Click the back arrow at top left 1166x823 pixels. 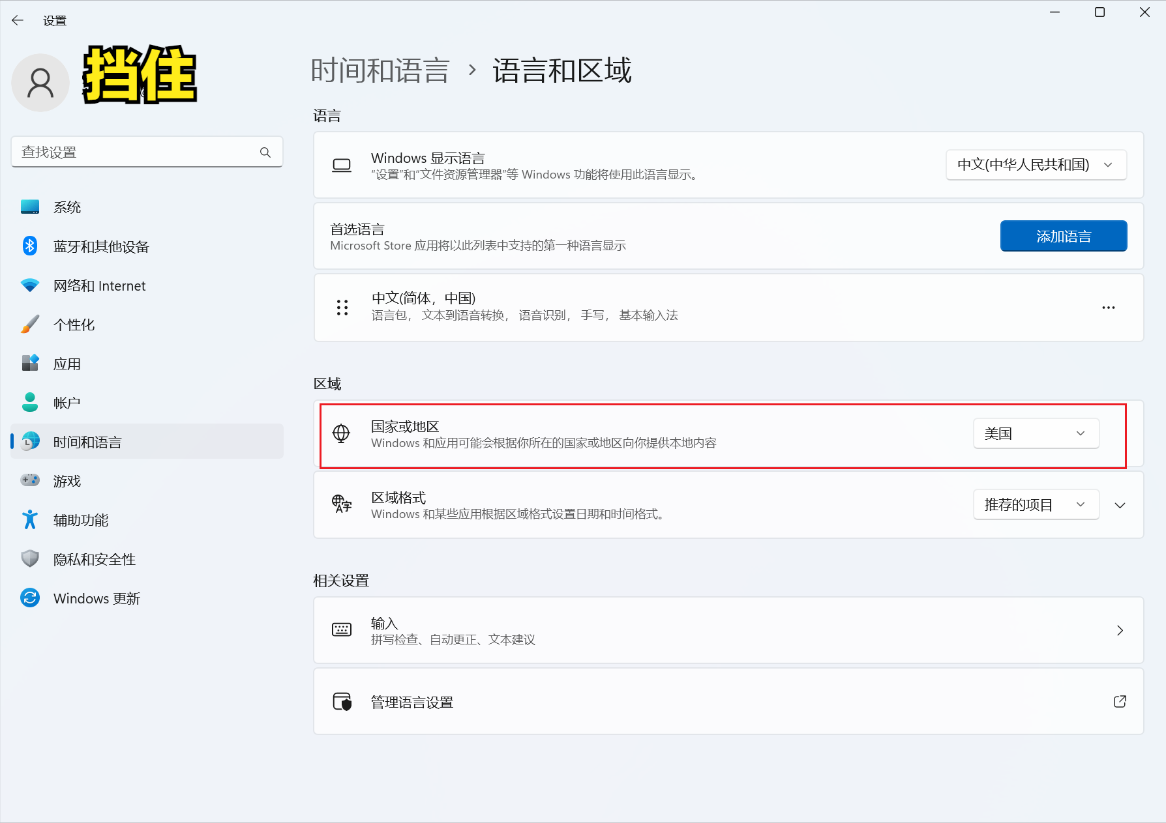(x=17, y=20)
